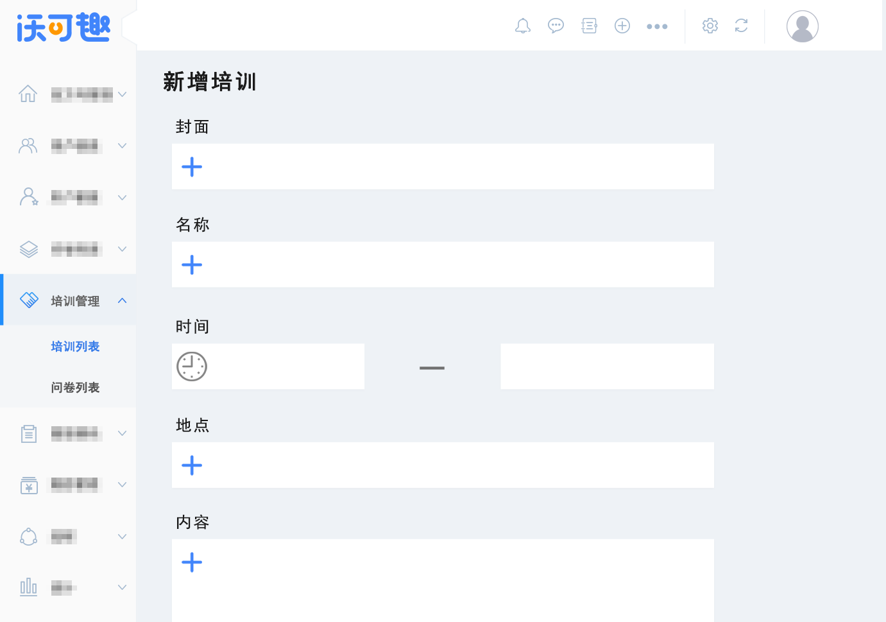Open the settings gear icon
Image resolution: width=886 pixels, height=622 pixels.
click(710, 26)
